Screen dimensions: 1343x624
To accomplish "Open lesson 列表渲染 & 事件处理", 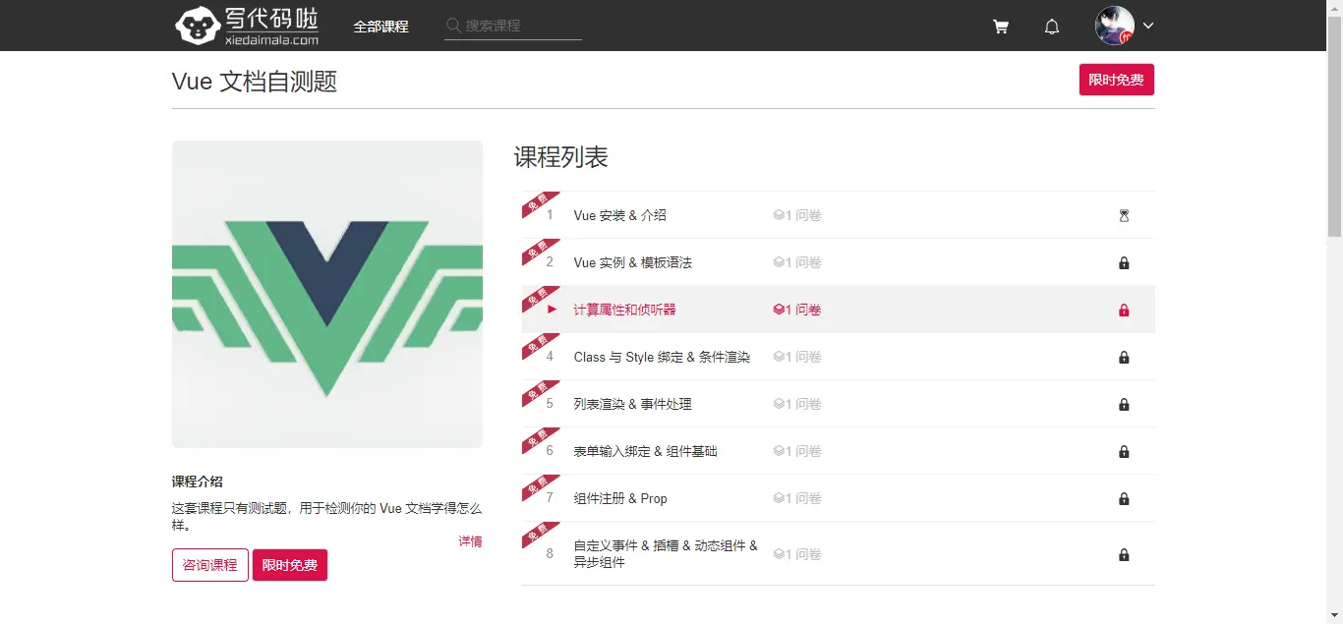I will coord(633,404).
